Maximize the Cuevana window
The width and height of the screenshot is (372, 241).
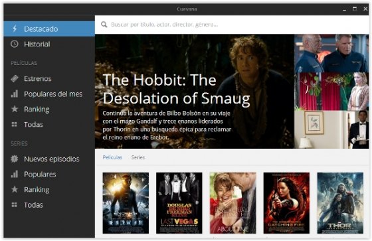355,9
